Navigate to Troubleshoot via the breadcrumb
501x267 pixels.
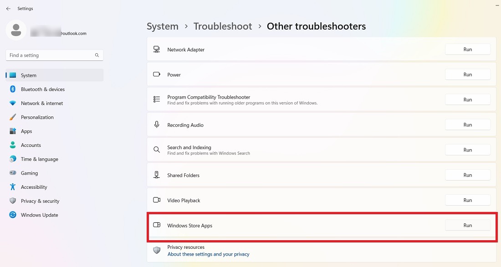(x=223, y=26)
